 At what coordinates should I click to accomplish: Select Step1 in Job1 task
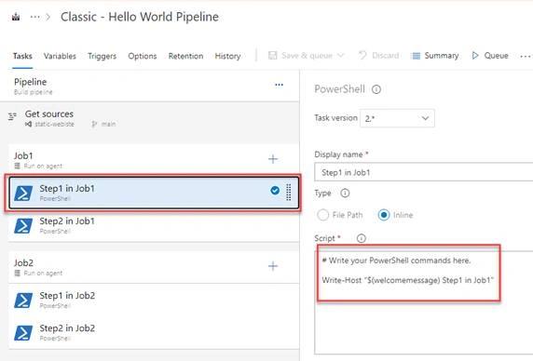point(154,193)
